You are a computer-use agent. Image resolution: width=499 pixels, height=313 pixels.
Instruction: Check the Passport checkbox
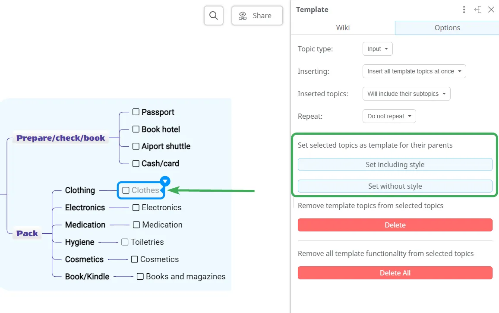tap(136, 112)
